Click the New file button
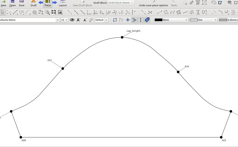This screenshot has height=147, width=238. (x=3, y=4)
